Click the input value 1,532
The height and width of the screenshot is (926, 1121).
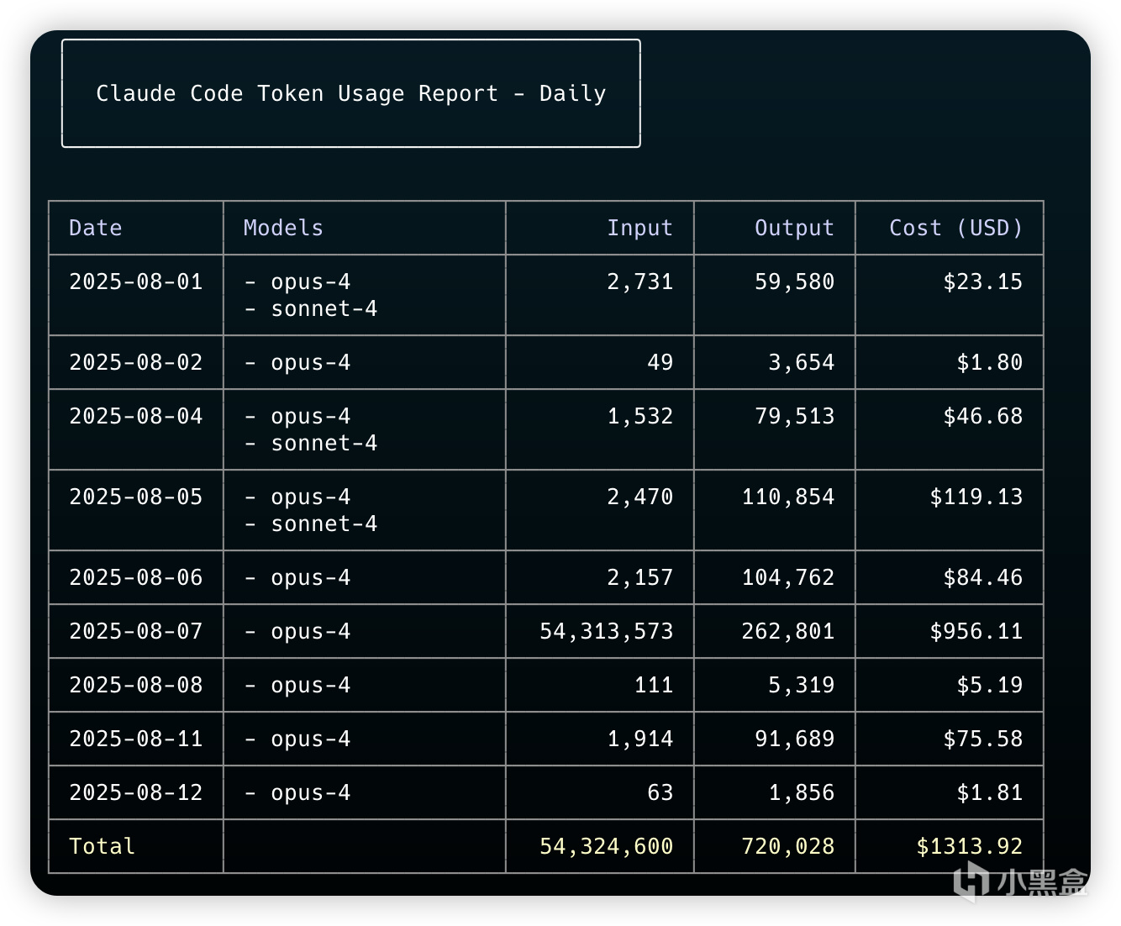(640, 416)
